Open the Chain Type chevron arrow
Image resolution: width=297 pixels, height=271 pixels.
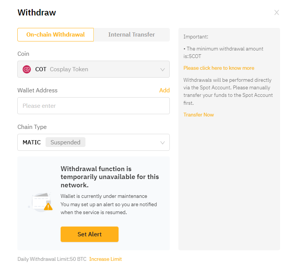point(163,142)
